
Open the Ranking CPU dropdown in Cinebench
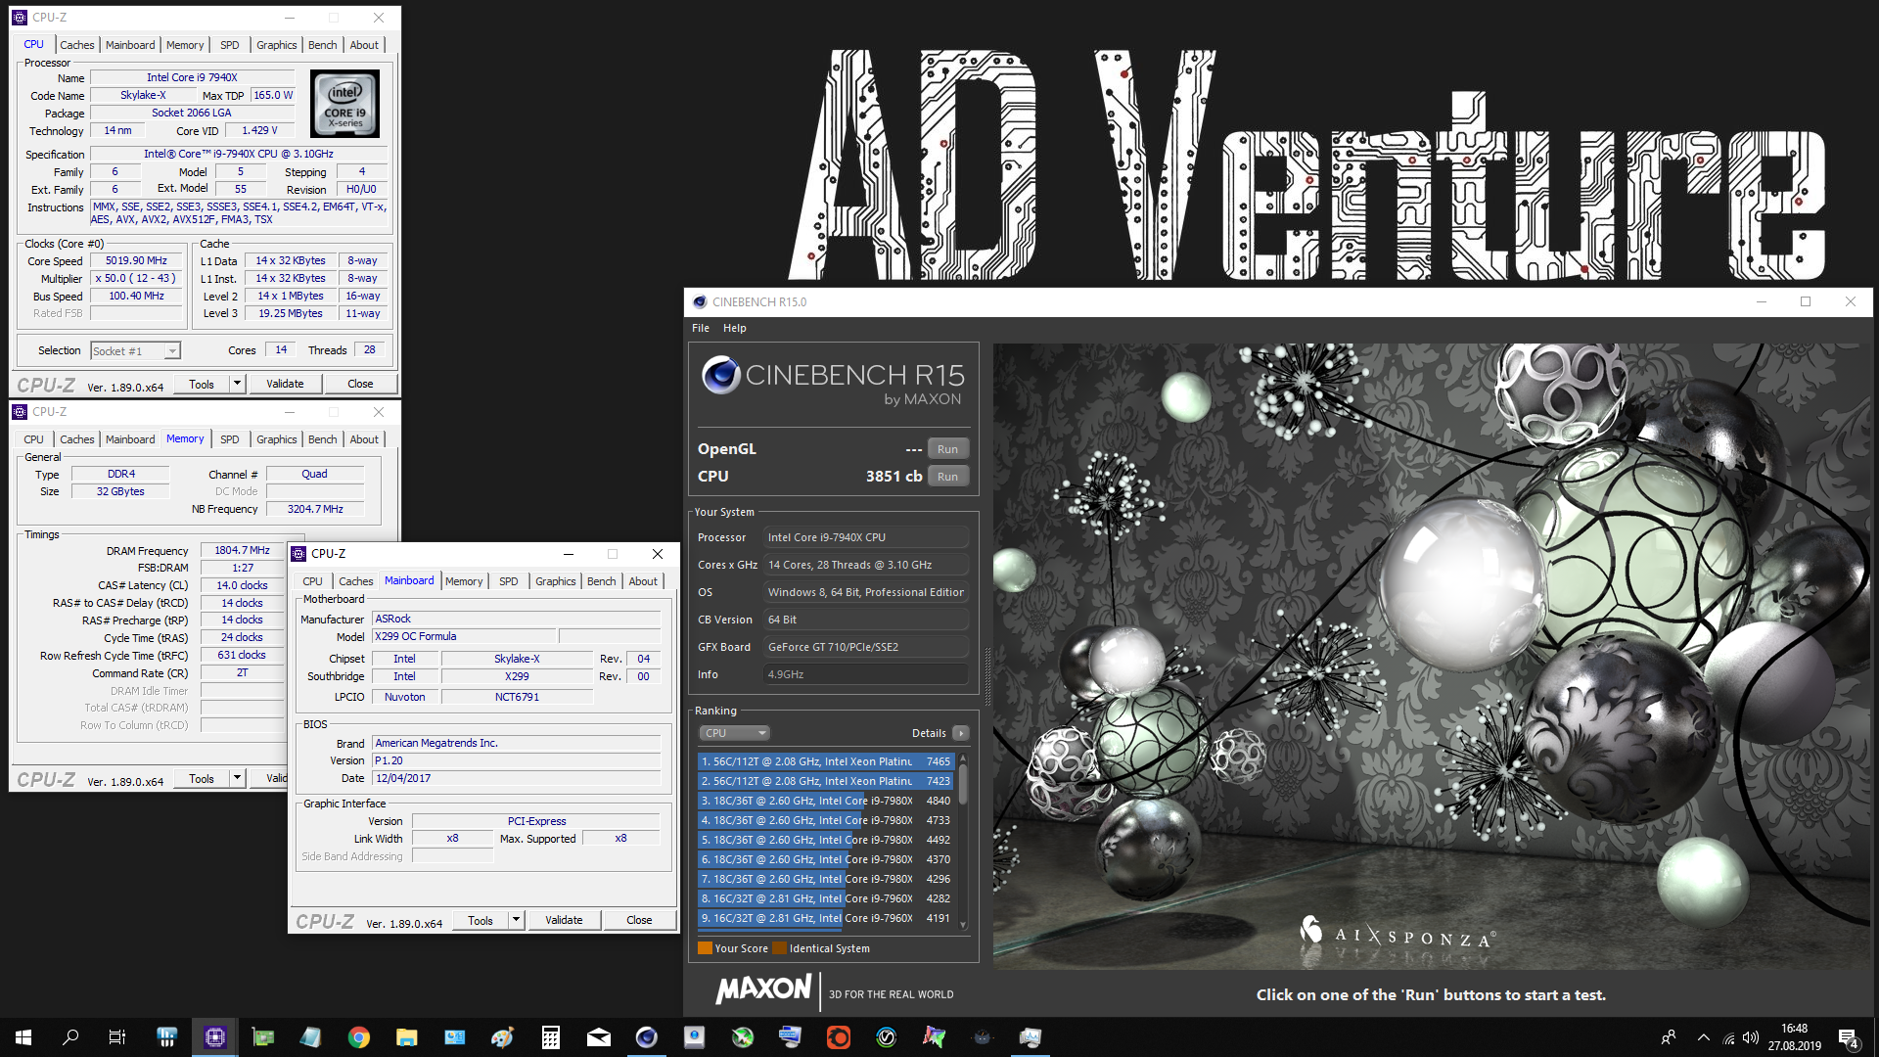click(x=734, y=733)
